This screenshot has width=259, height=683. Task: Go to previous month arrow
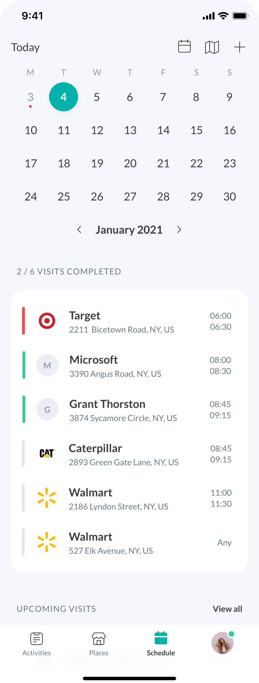(x=79, y=230)
